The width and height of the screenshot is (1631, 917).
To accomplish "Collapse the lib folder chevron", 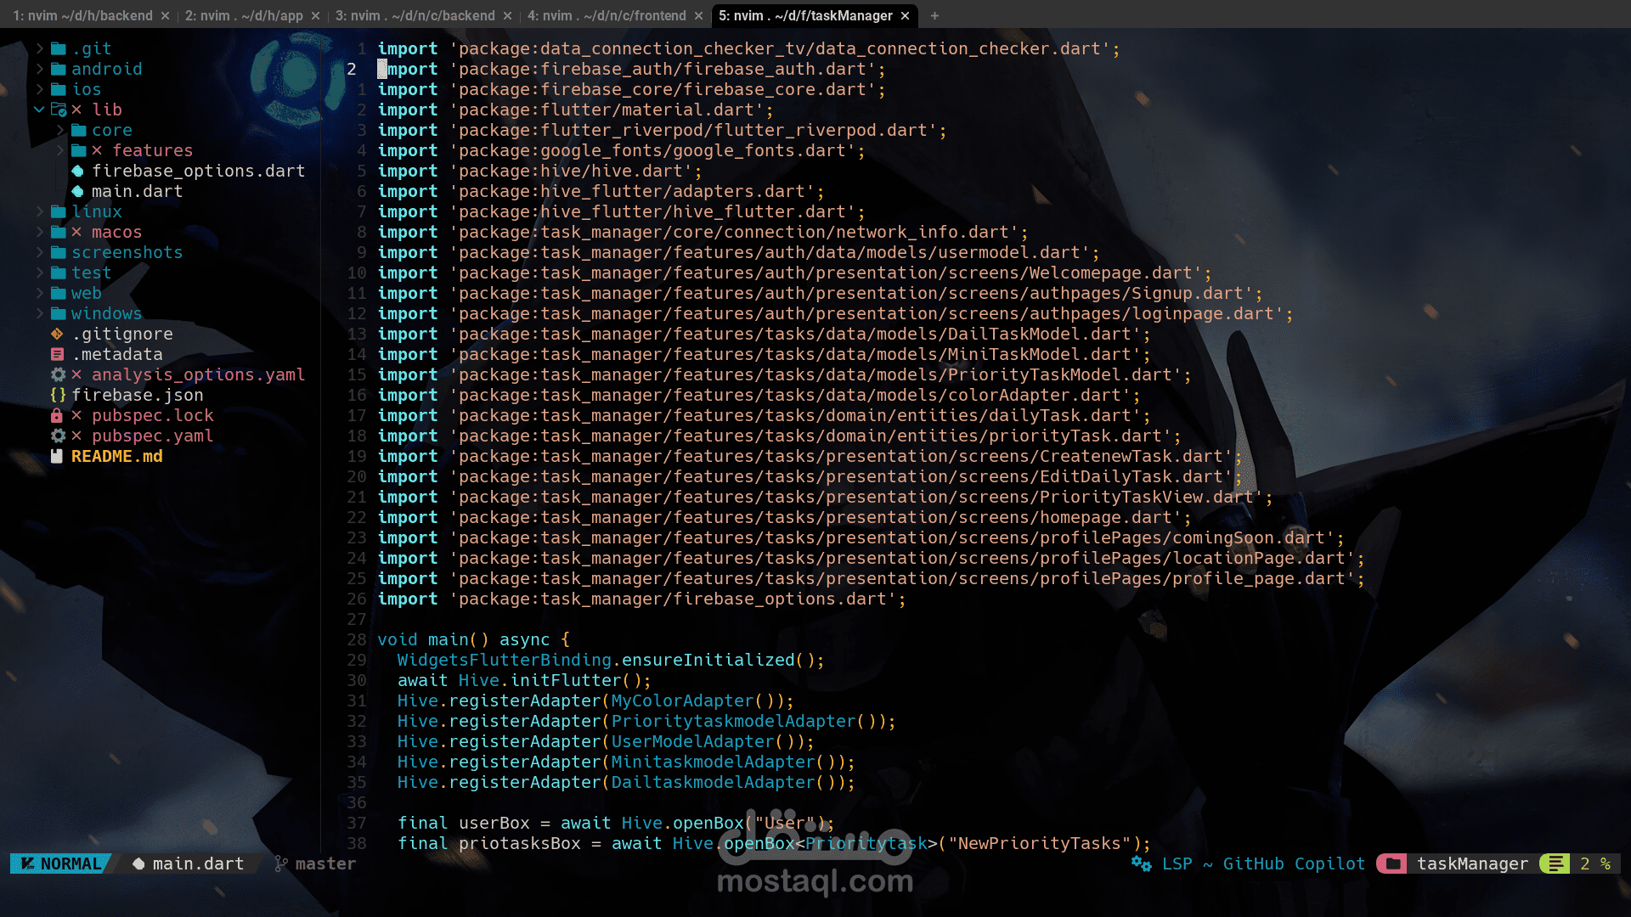I will click(39, 110).
